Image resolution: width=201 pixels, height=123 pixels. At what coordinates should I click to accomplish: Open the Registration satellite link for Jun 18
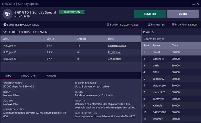pos(115,52)
